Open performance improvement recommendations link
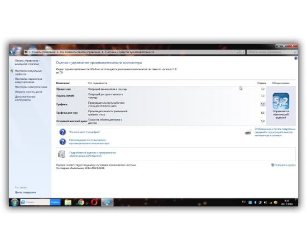The height and width of the screenshot is (251, 307). [x=89, y=142]
